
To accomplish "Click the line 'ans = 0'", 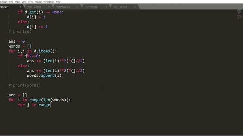I will click(x=17, y=41).
